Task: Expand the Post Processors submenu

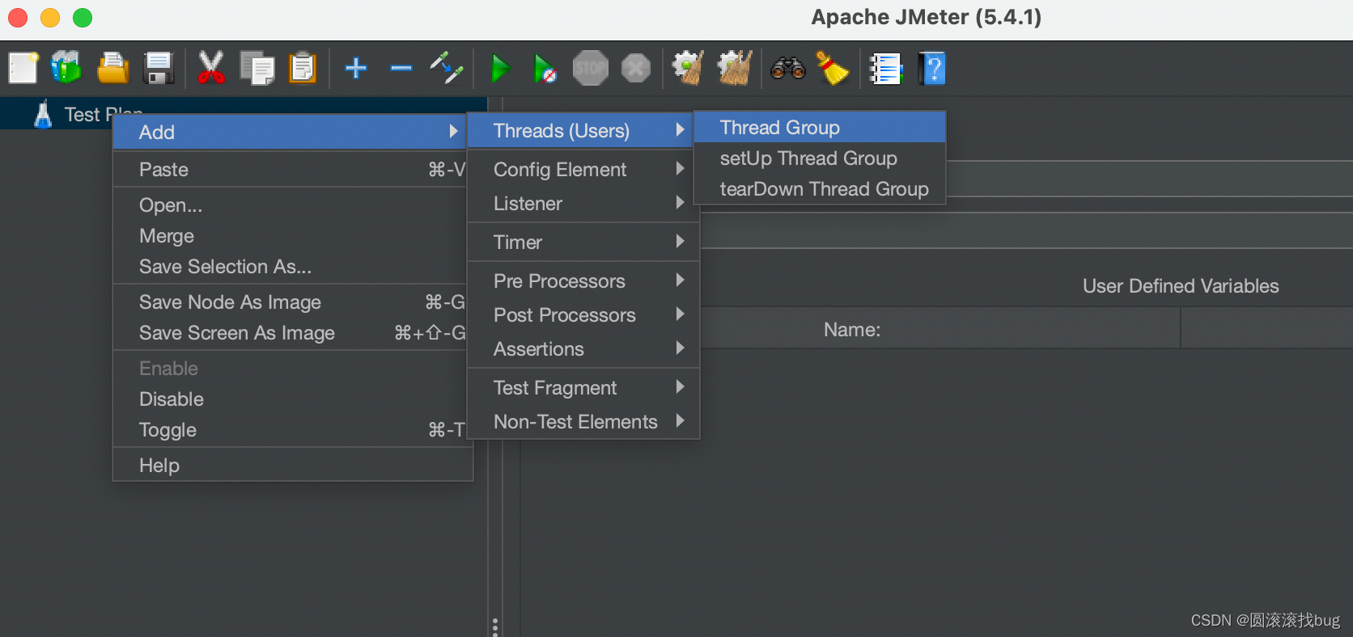Action: click(583, 314)
